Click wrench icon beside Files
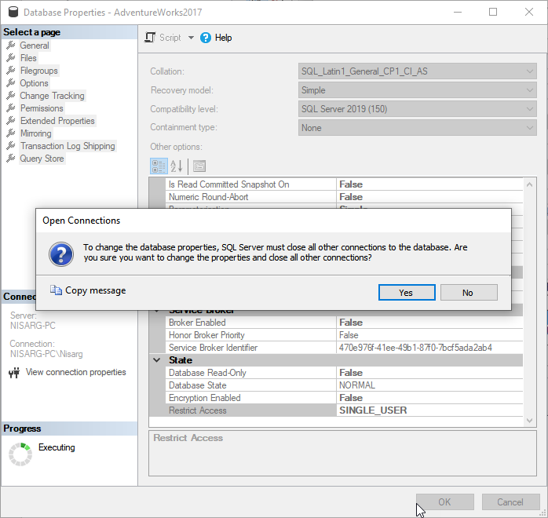Viewport: 548px width, 518px height. 11,57
